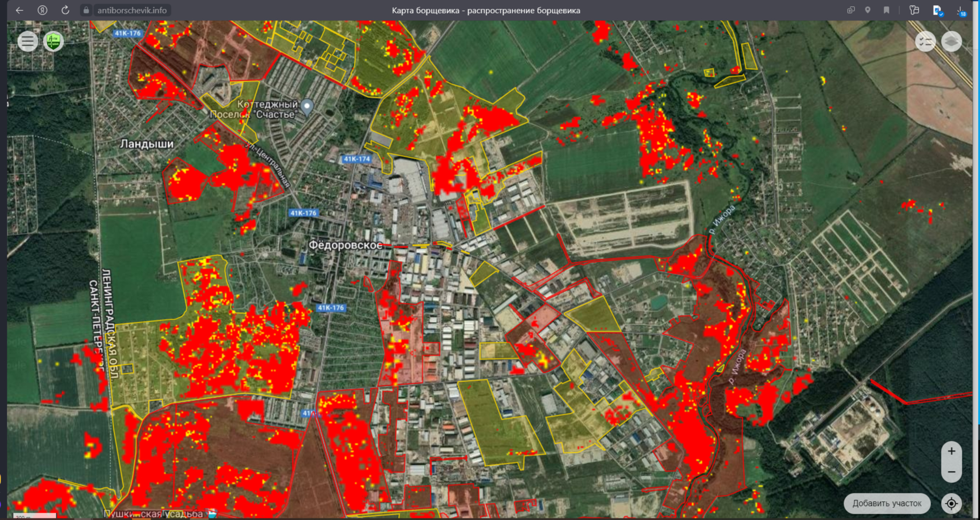Open downloads icon with badge 18
Screen dimensions: 980x520
click(961, 11)
